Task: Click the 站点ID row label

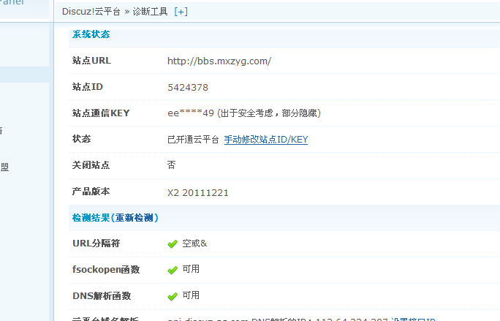Action: pos(88,87)
